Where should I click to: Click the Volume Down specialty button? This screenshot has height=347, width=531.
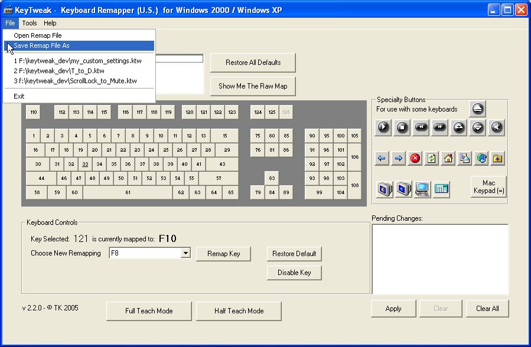tap(477, 127)
